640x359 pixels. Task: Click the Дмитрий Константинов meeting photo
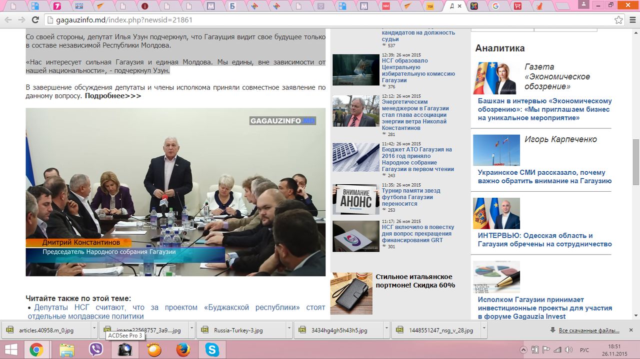tap(175, 192)
